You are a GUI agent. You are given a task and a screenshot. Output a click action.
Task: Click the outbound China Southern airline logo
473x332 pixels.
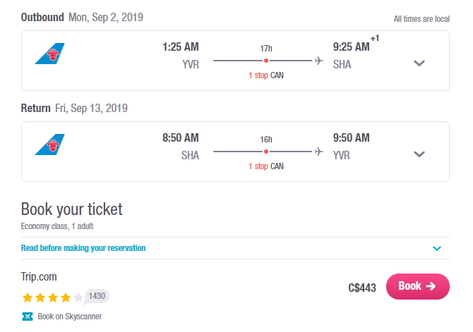50,54
